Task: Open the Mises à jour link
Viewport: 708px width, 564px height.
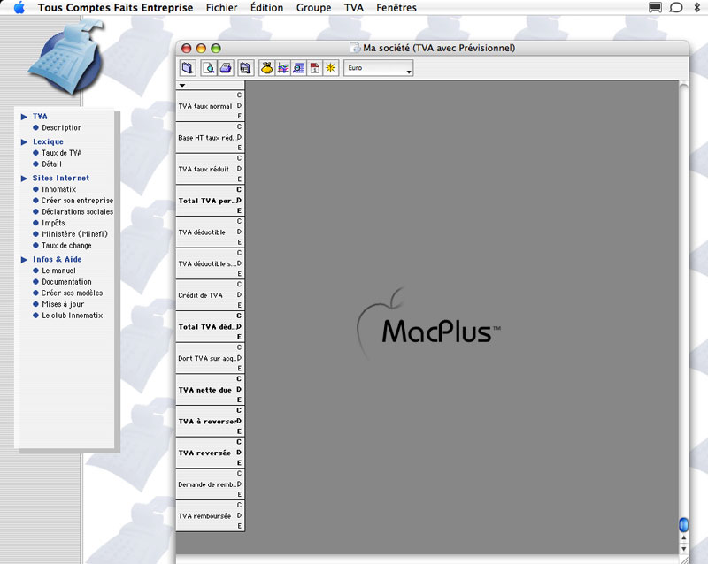Action: point(63,305)
